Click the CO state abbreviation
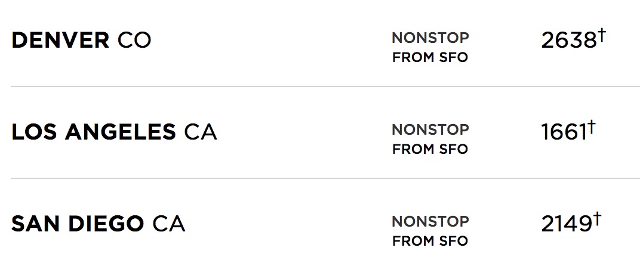 (x=134, y=41)
